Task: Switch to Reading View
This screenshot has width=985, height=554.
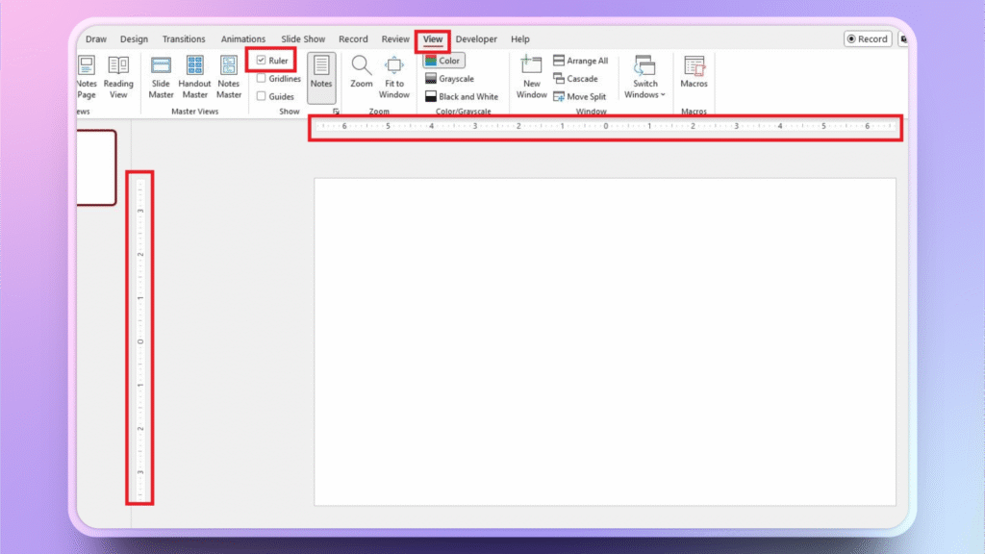Action: click(x=118, y=76)
